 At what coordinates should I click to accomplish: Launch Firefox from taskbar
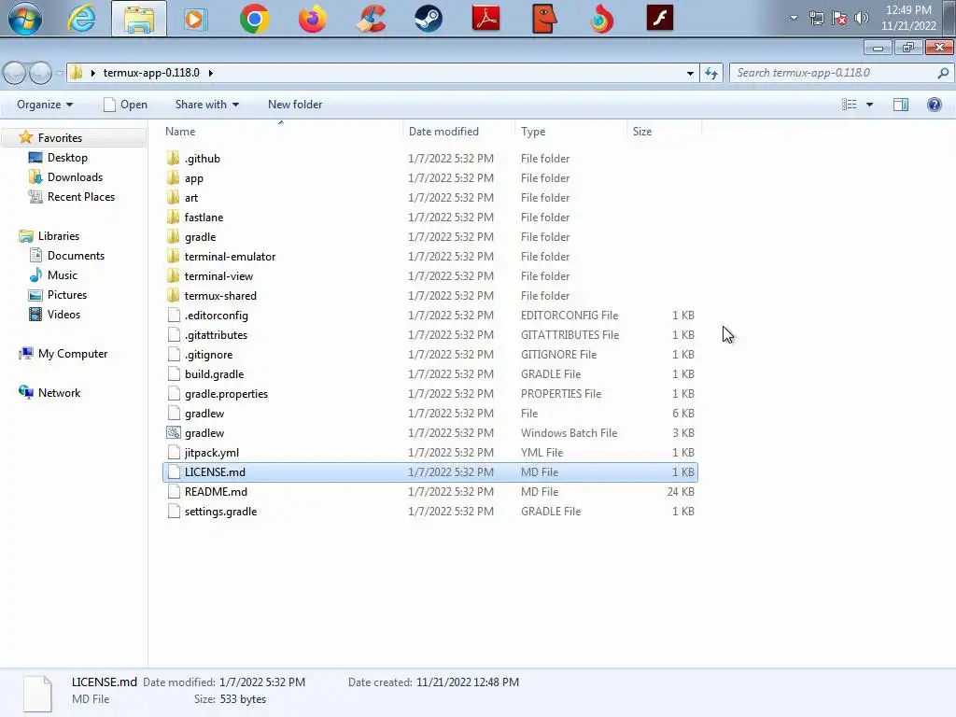(312, 19)
